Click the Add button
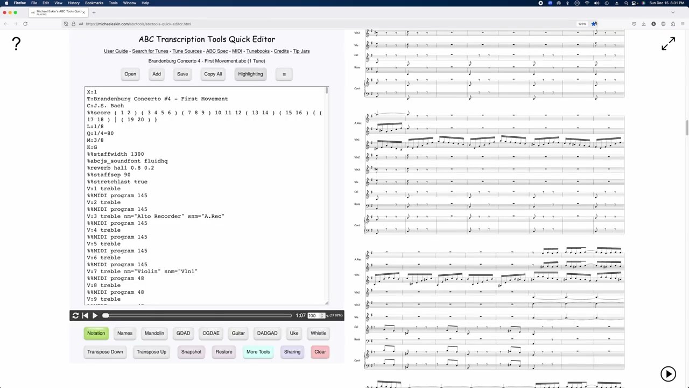689x388 pixels. point(156,74)
